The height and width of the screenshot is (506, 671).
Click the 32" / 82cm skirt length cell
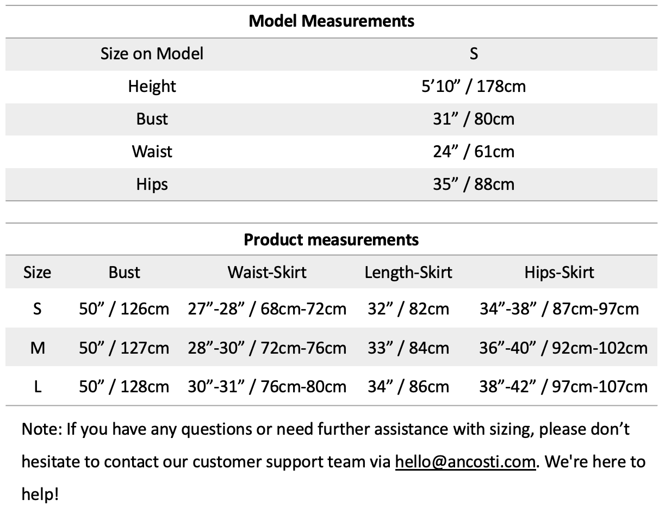[408, 309]
